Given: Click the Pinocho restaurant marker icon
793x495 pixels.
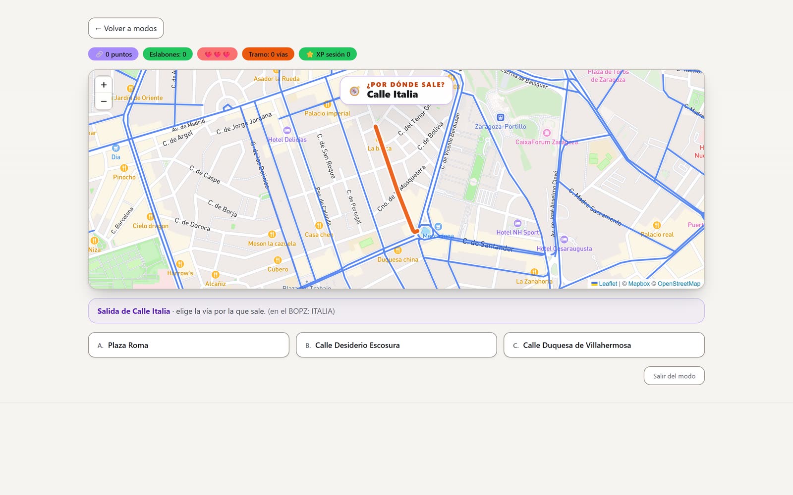Looking at the screenshot, I should tap(124, 168).
